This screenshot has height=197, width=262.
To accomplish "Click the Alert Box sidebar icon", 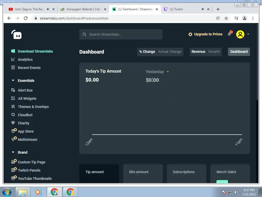I will point(13,90).
